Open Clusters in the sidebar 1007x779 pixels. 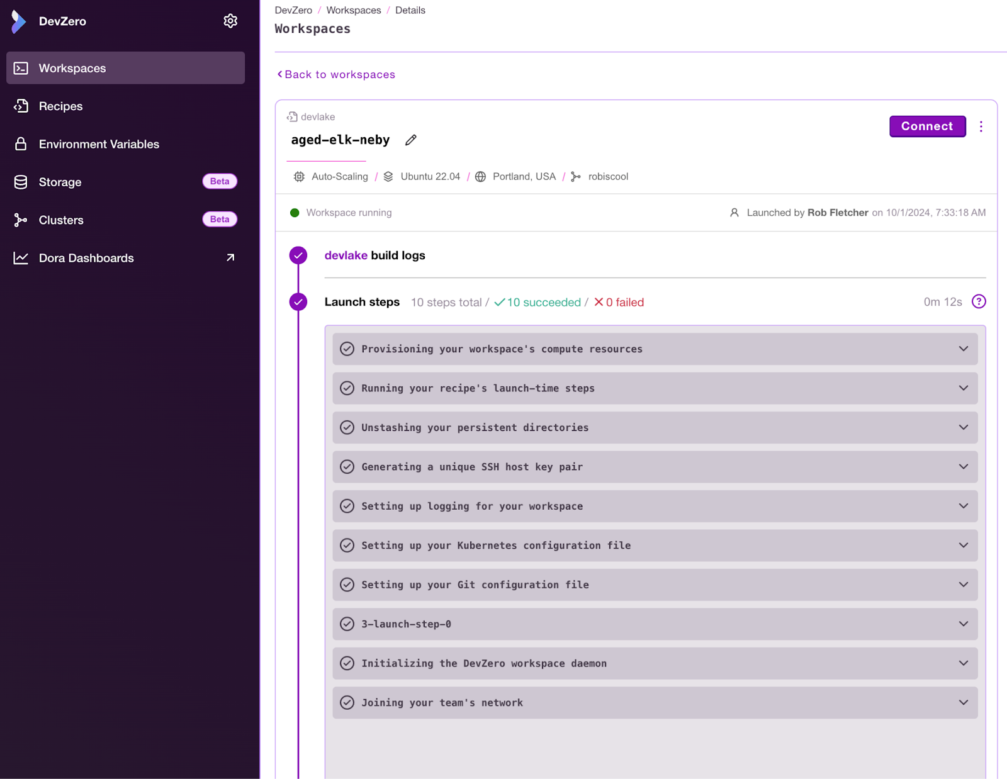[x=125, y=220]
